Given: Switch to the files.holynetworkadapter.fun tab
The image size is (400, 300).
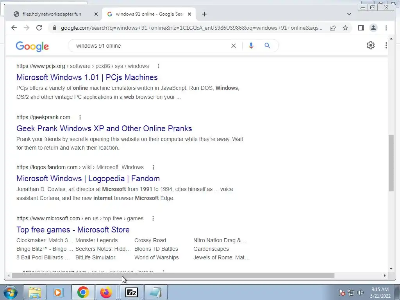Looking at the screenshot, I should (x=52, y=14).
